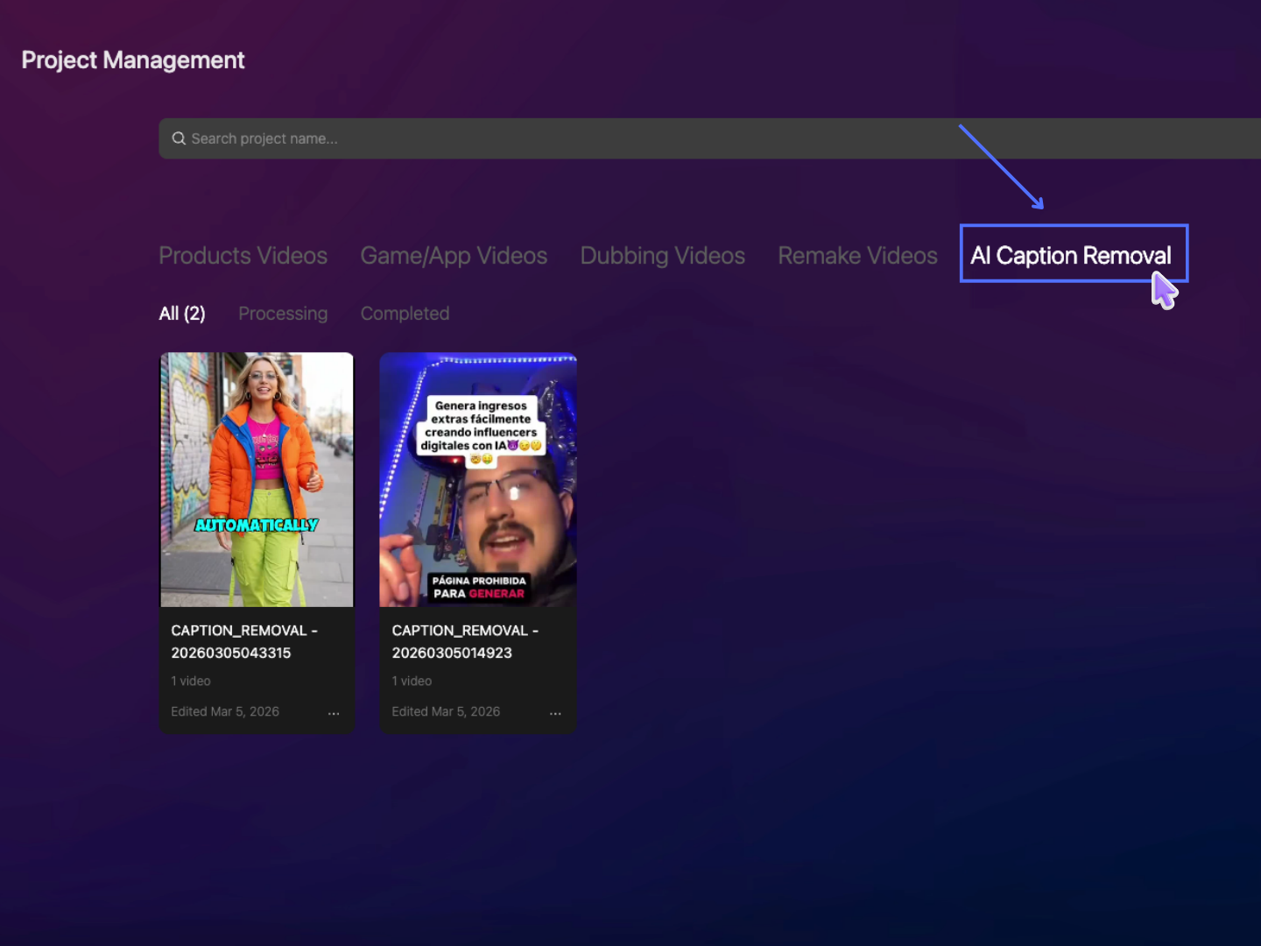Screen dimensions: 1261x946
Task: Click "1 video" on the first project card
Action: (x=191, y=681)
